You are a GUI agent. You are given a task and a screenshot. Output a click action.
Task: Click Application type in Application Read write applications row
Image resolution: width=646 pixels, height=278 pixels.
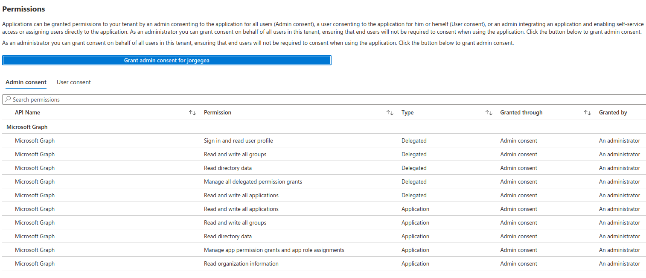tap(415, 209)
